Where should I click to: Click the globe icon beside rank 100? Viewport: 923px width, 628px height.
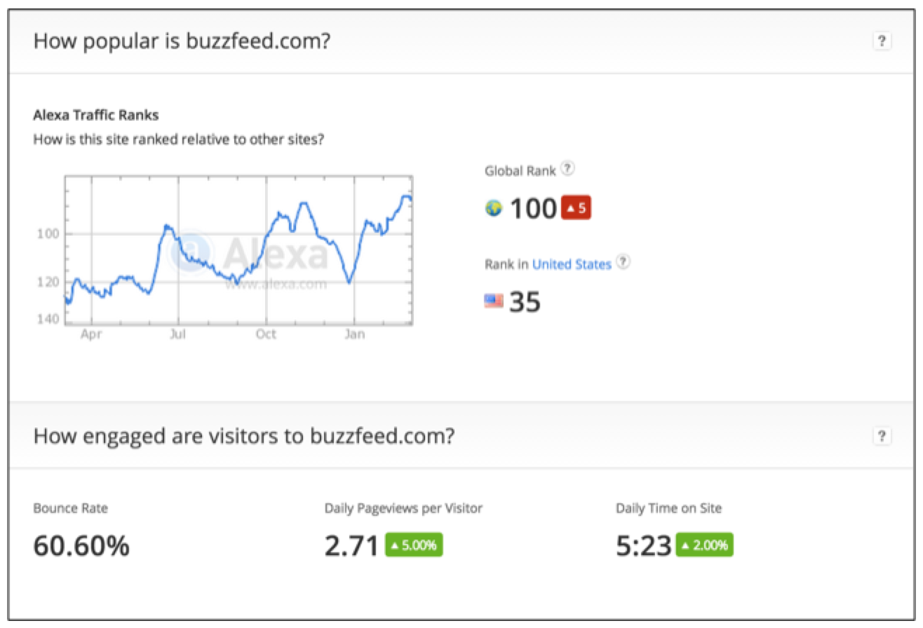coord(494,208)
